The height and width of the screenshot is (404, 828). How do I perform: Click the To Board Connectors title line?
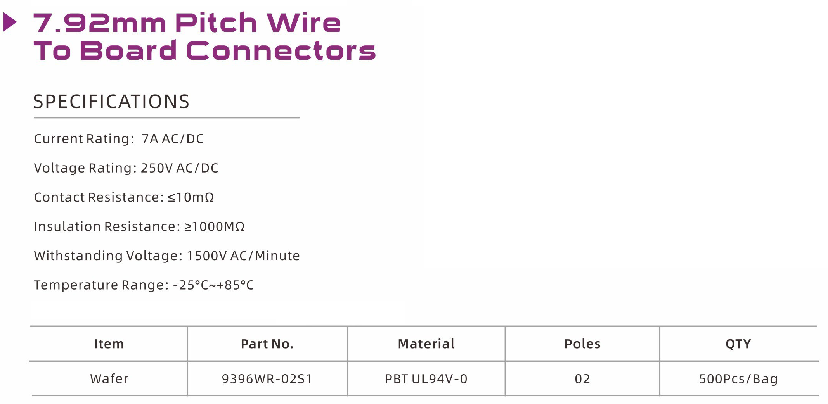click(x=204, y=51)
